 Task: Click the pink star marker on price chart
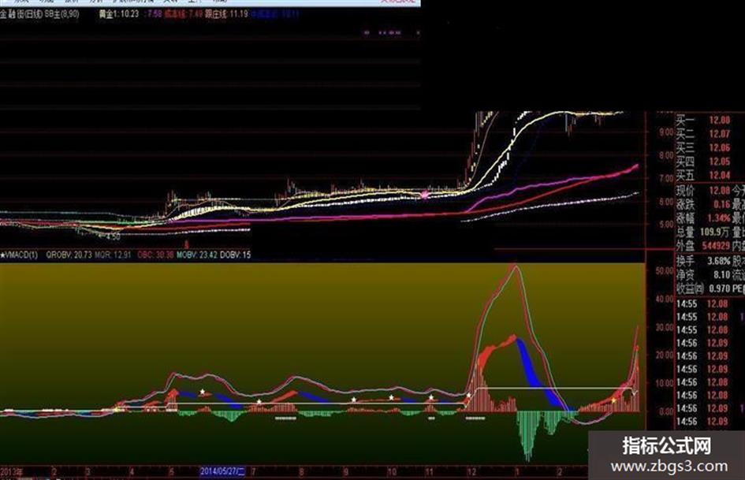424,195
